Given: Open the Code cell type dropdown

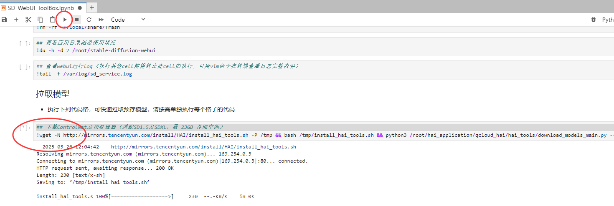Looking at the screenshot, I should click(x=128, y=20).
